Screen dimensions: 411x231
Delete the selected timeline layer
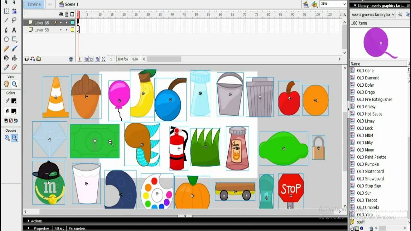click(x=71, y=59)
